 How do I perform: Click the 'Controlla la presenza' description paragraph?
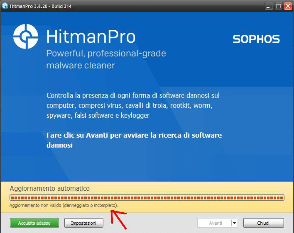click(133, 105)
